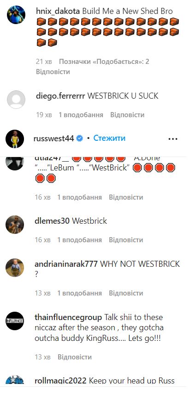Open the dlemes30 username link

coord(52,221)
